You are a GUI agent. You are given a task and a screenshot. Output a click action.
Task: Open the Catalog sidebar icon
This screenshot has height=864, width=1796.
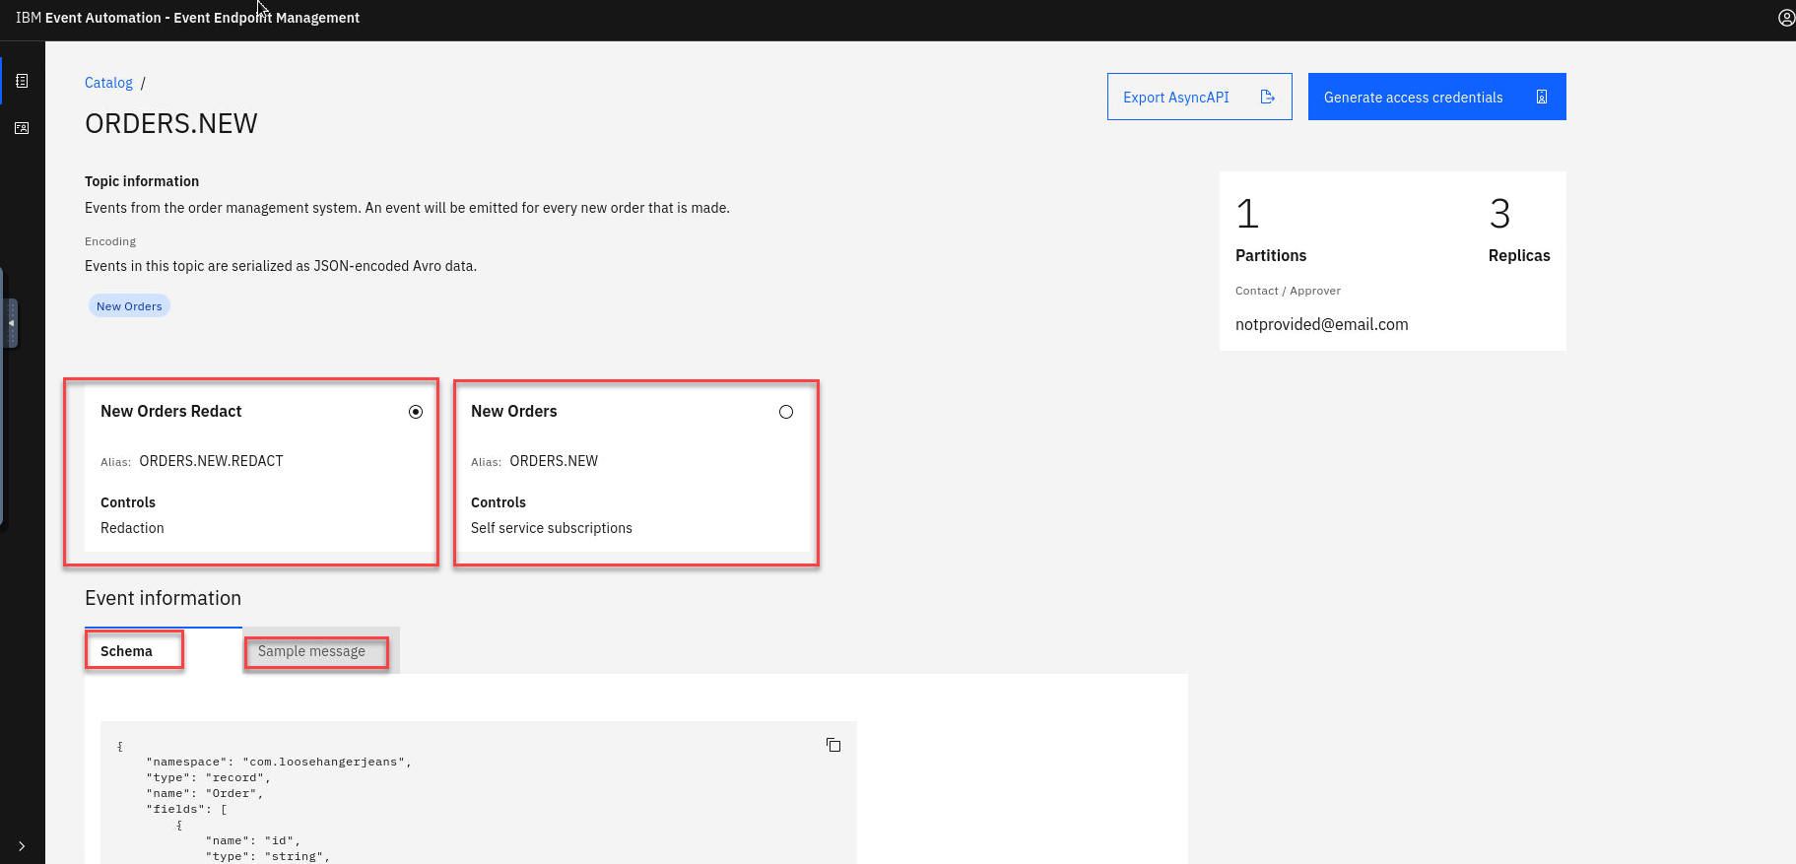coord(22,81)
